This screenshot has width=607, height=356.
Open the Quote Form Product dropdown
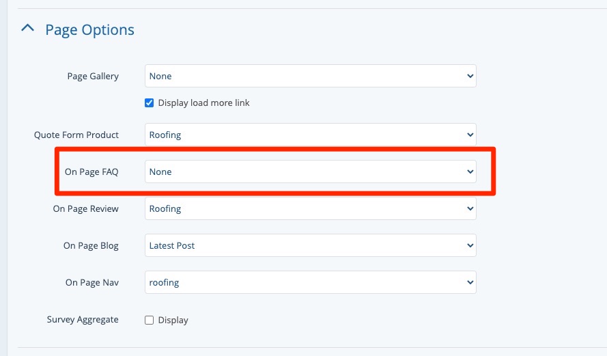[x=310, y=135]
